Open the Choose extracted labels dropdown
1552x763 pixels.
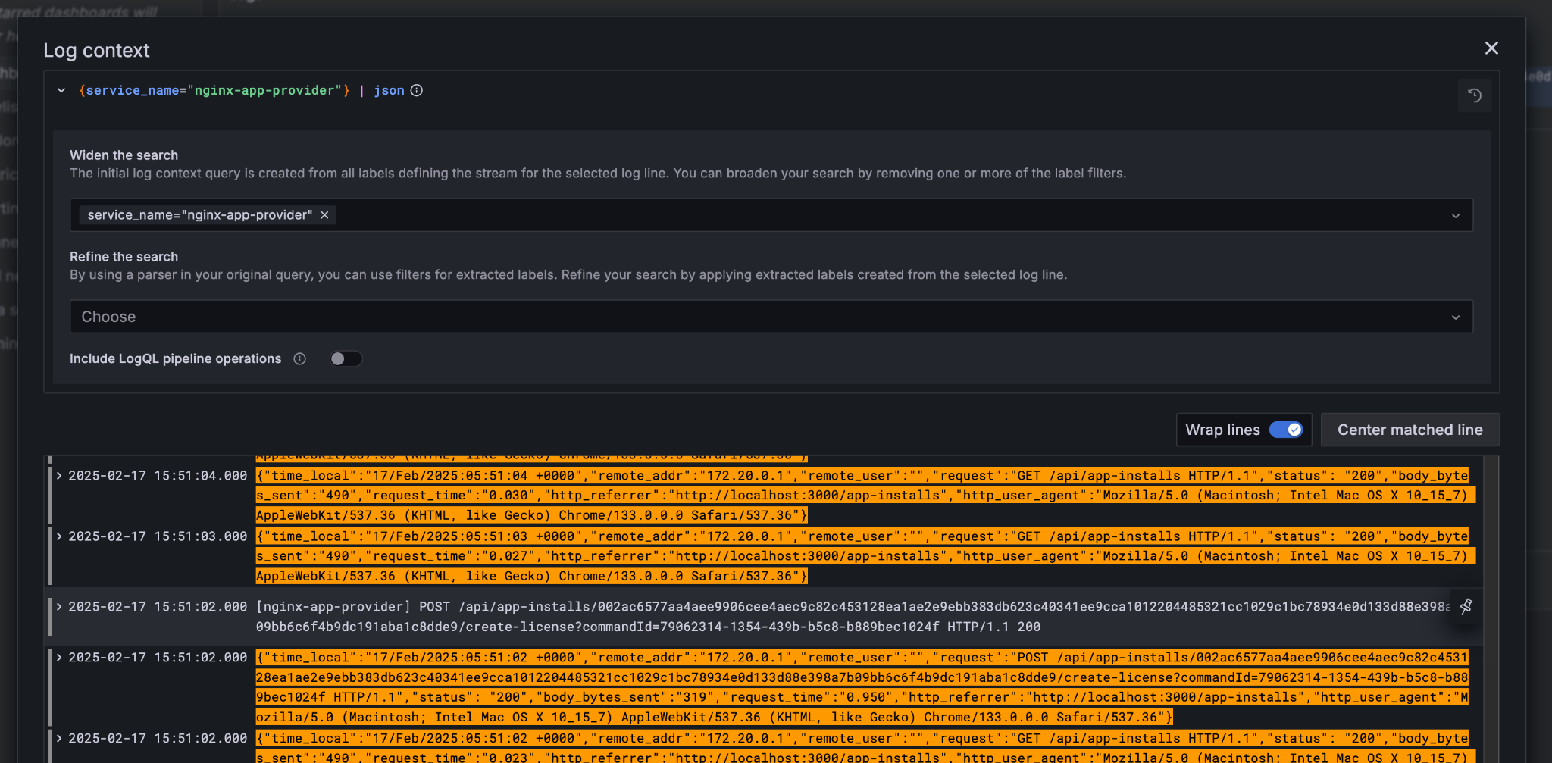[770, 316]
